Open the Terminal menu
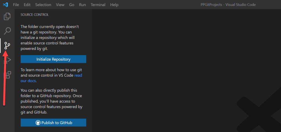The height and width of the screenshot is (132, 281). pyautogui.click(x=98, y=5)
